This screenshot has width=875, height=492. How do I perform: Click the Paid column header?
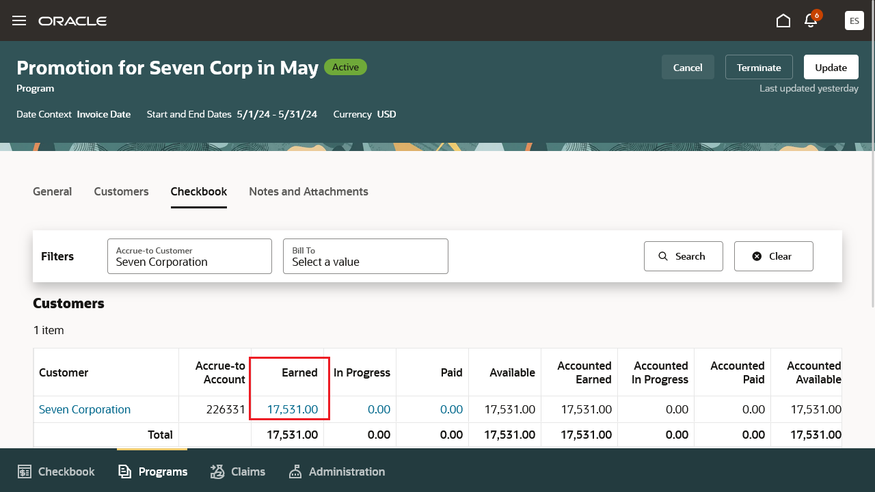coord(433,372)
